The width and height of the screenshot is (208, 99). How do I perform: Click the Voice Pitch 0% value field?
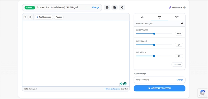pyautogui.click(x=179, y=56)
